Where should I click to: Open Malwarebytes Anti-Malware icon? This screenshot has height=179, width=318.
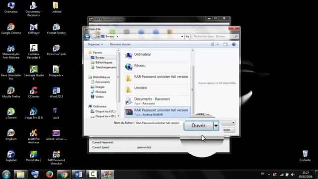point(11,52)
